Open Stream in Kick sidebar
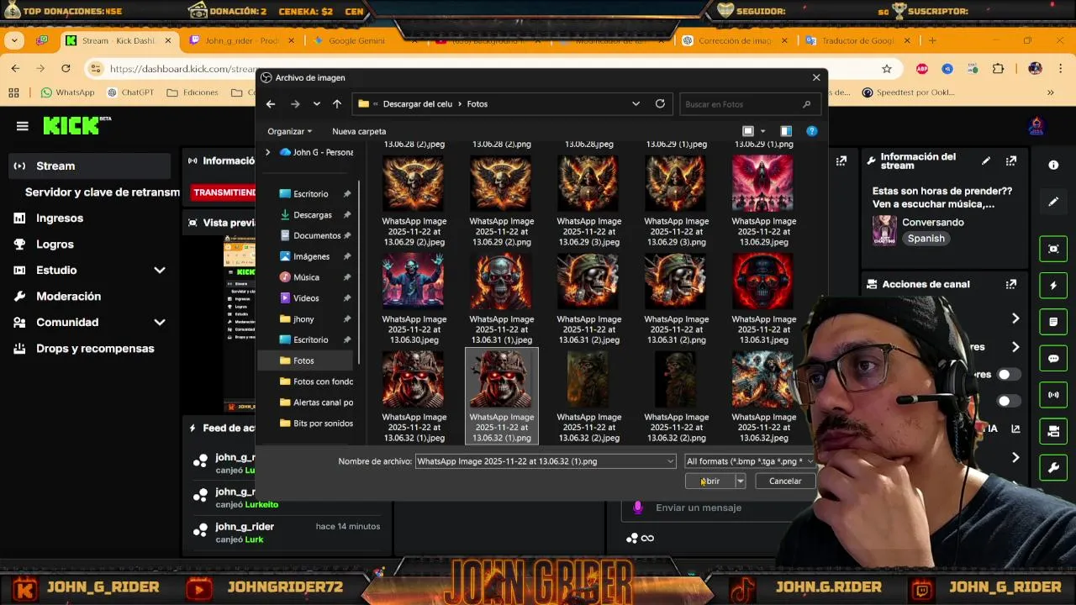This screenshot has height=605, width=1076. pyautogui.click(x=89, y=166)
